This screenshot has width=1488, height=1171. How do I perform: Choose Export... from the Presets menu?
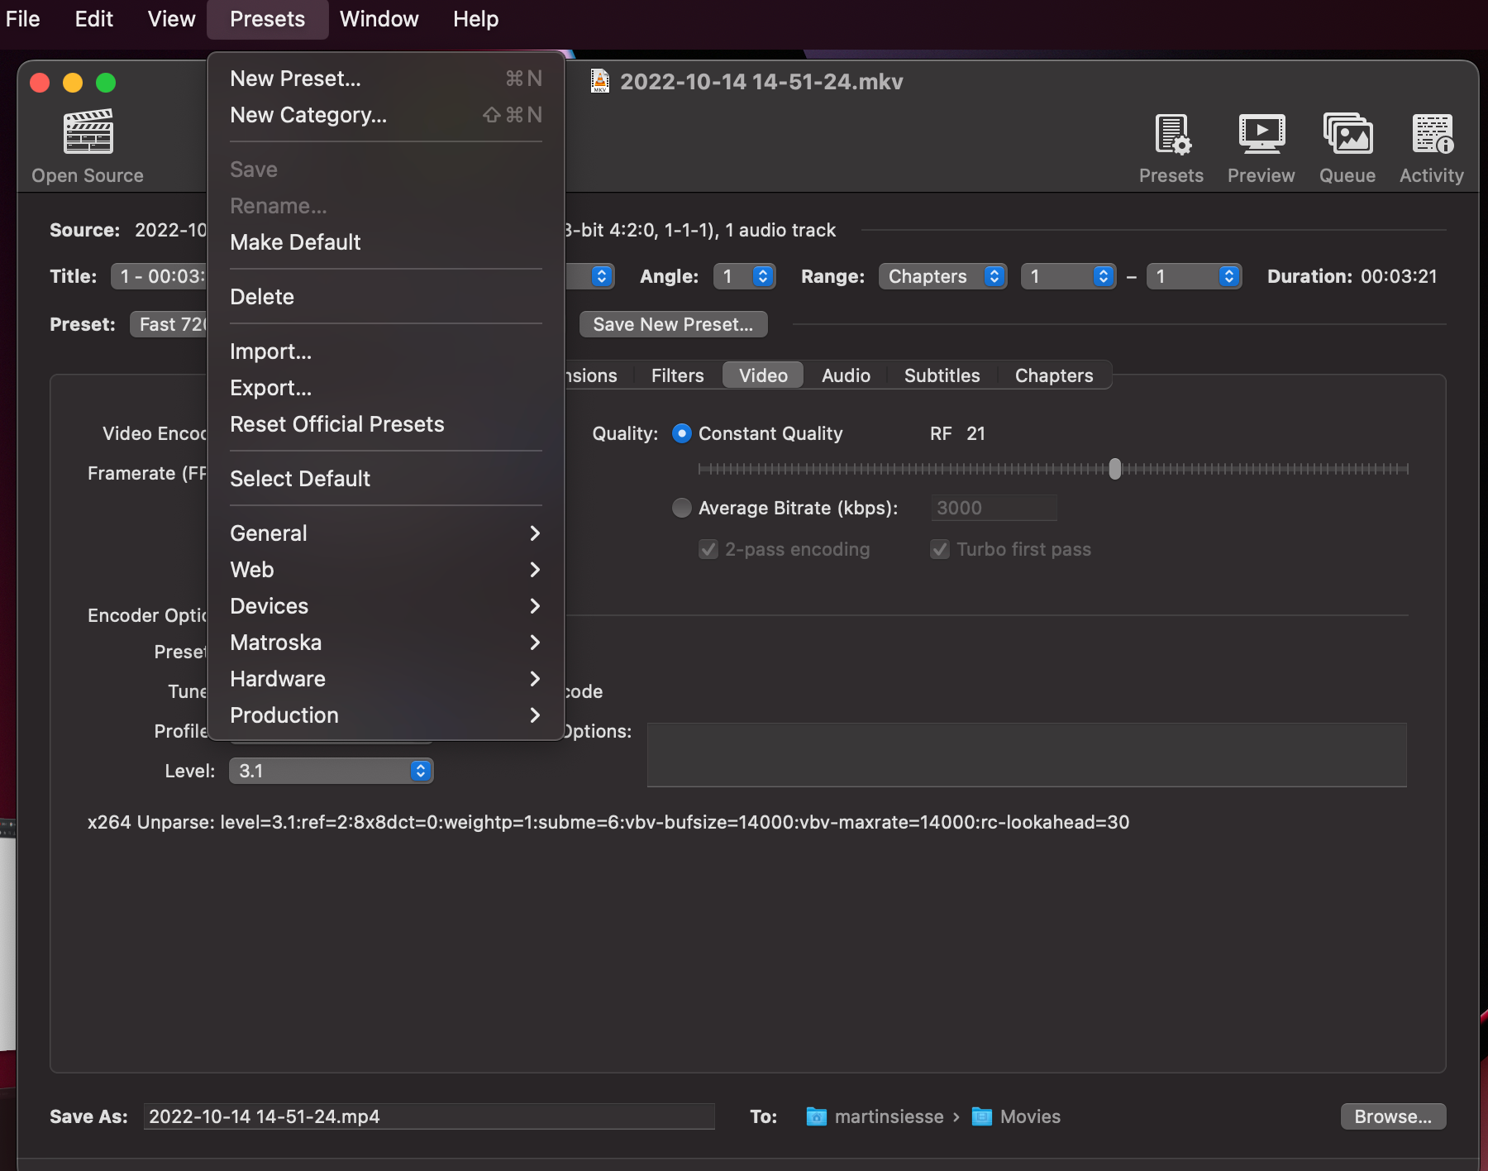click(386, 388)
